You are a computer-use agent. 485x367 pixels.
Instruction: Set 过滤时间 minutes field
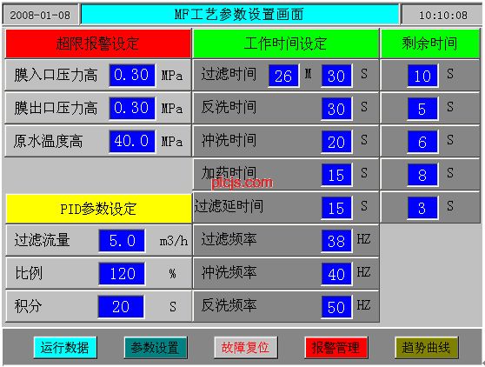[283, 76]
